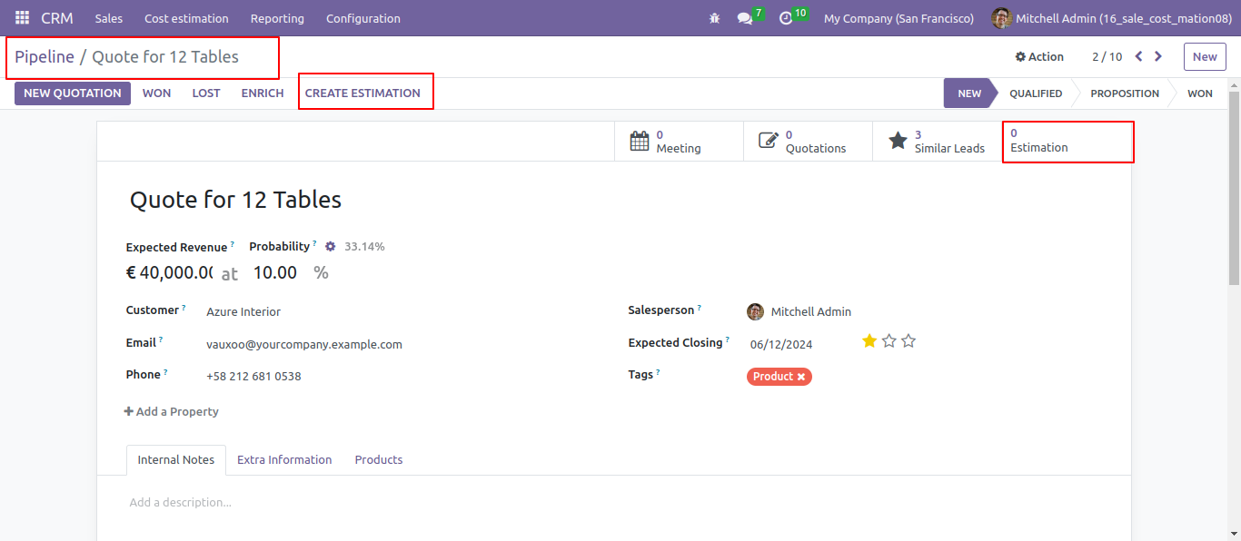Click the Meeting calendar icon
Screen dimensions: 1241x541
(640, 141)
